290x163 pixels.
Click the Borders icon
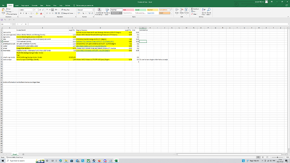[31, 13]
